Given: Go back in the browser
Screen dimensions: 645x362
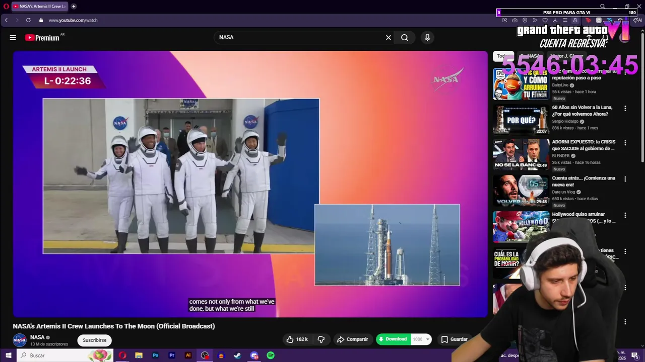Looking at the screenshot, I should point(6,20).
